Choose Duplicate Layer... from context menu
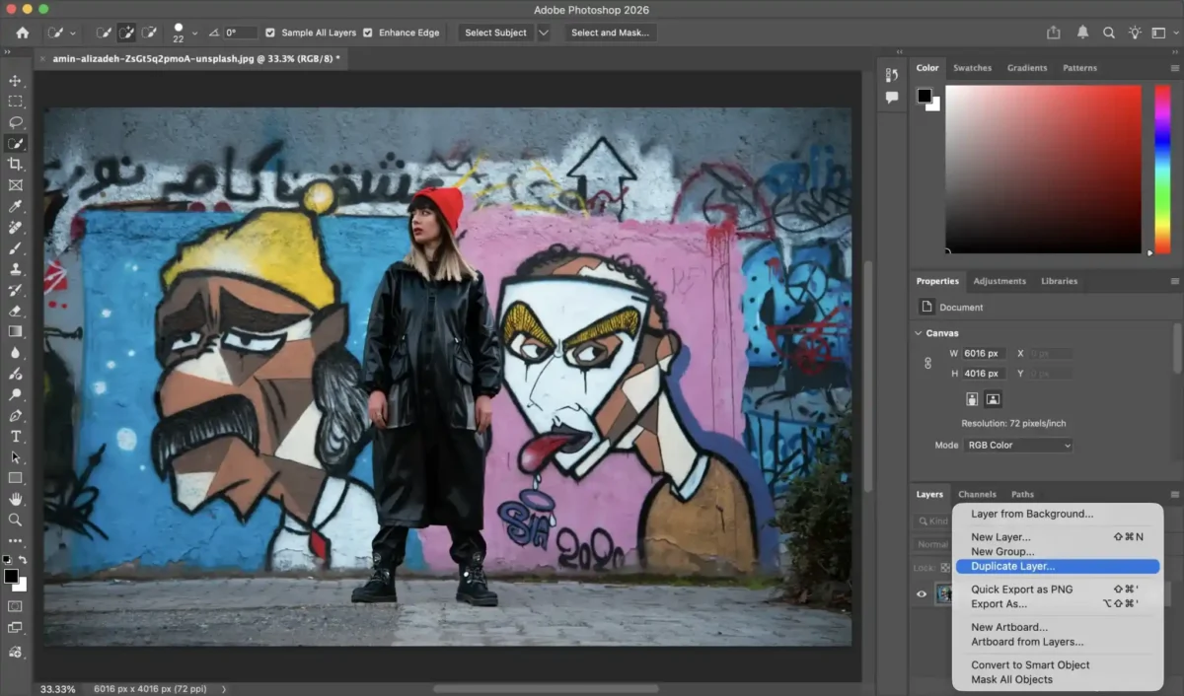 click(1012, 567)
